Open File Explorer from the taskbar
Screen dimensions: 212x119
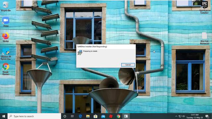(x=88, y=116)
